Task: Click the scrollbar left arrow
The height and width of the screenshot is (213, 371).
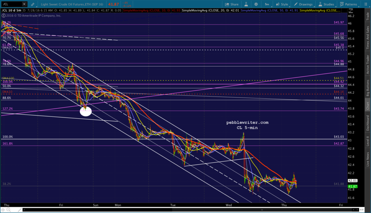Action: tap(24, 210)
